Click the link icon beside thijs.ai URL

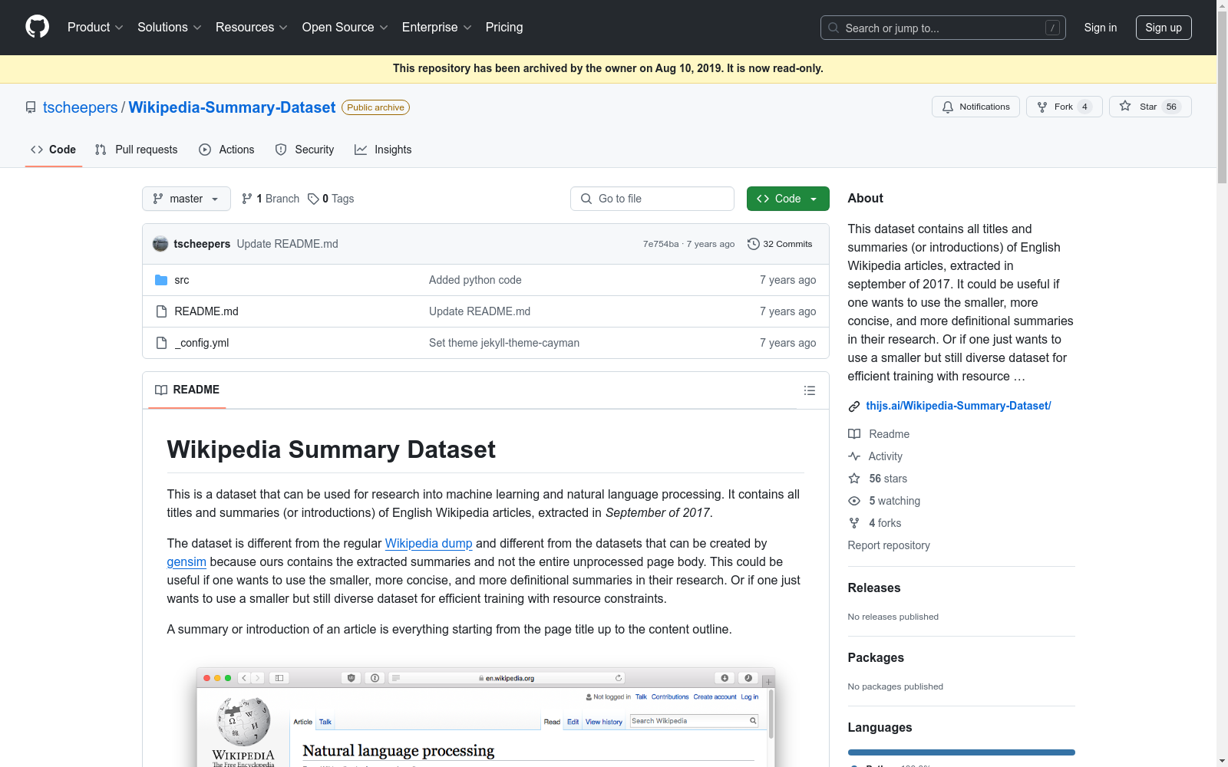[853, 407]
